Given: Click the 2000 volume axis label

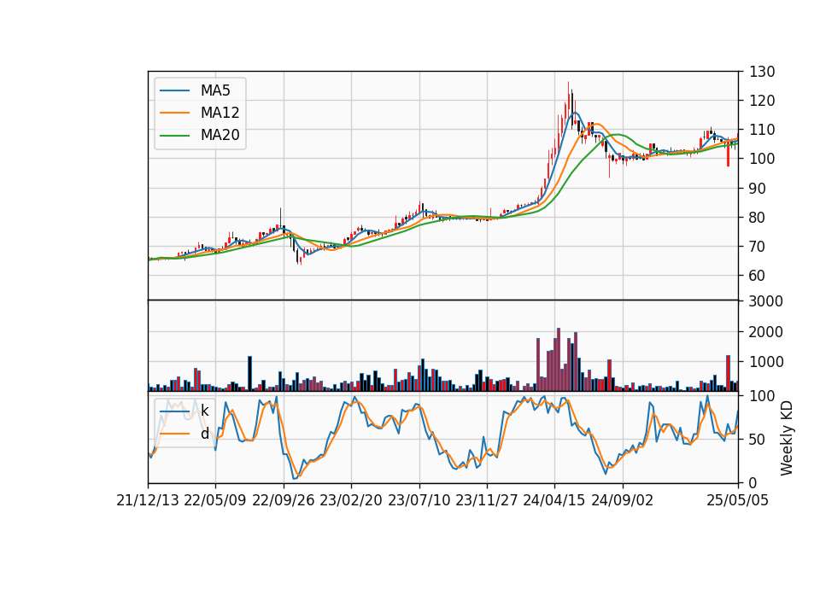Looking at the screenshot, I should (766, 332).
